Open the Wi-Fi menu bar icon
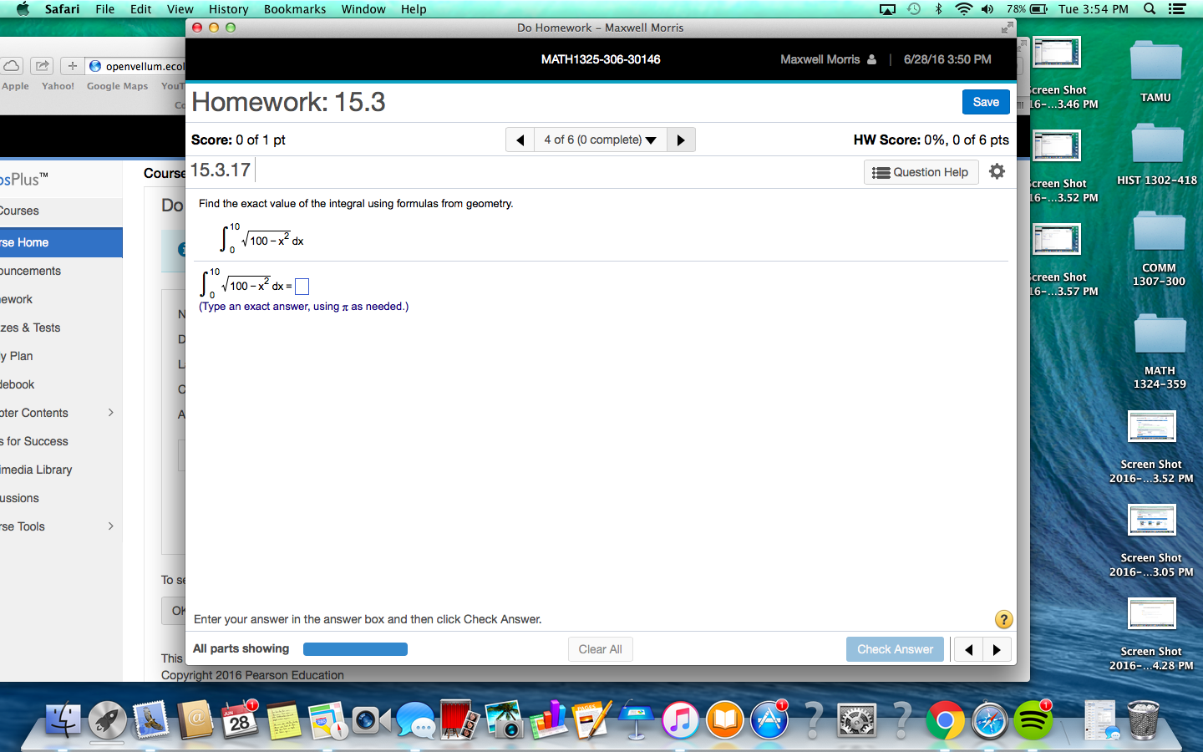Image resolution: width=1203 pixels, height=752 pixels. click(x=963, y=9)
